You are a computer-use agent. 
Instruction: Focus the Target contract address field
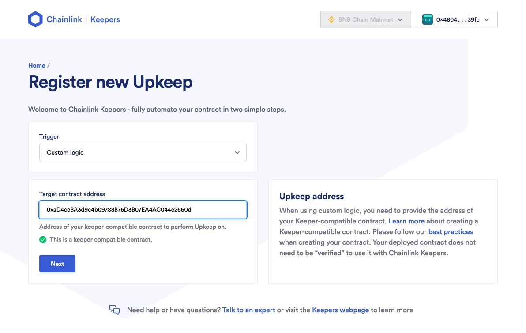click(143, 210)
